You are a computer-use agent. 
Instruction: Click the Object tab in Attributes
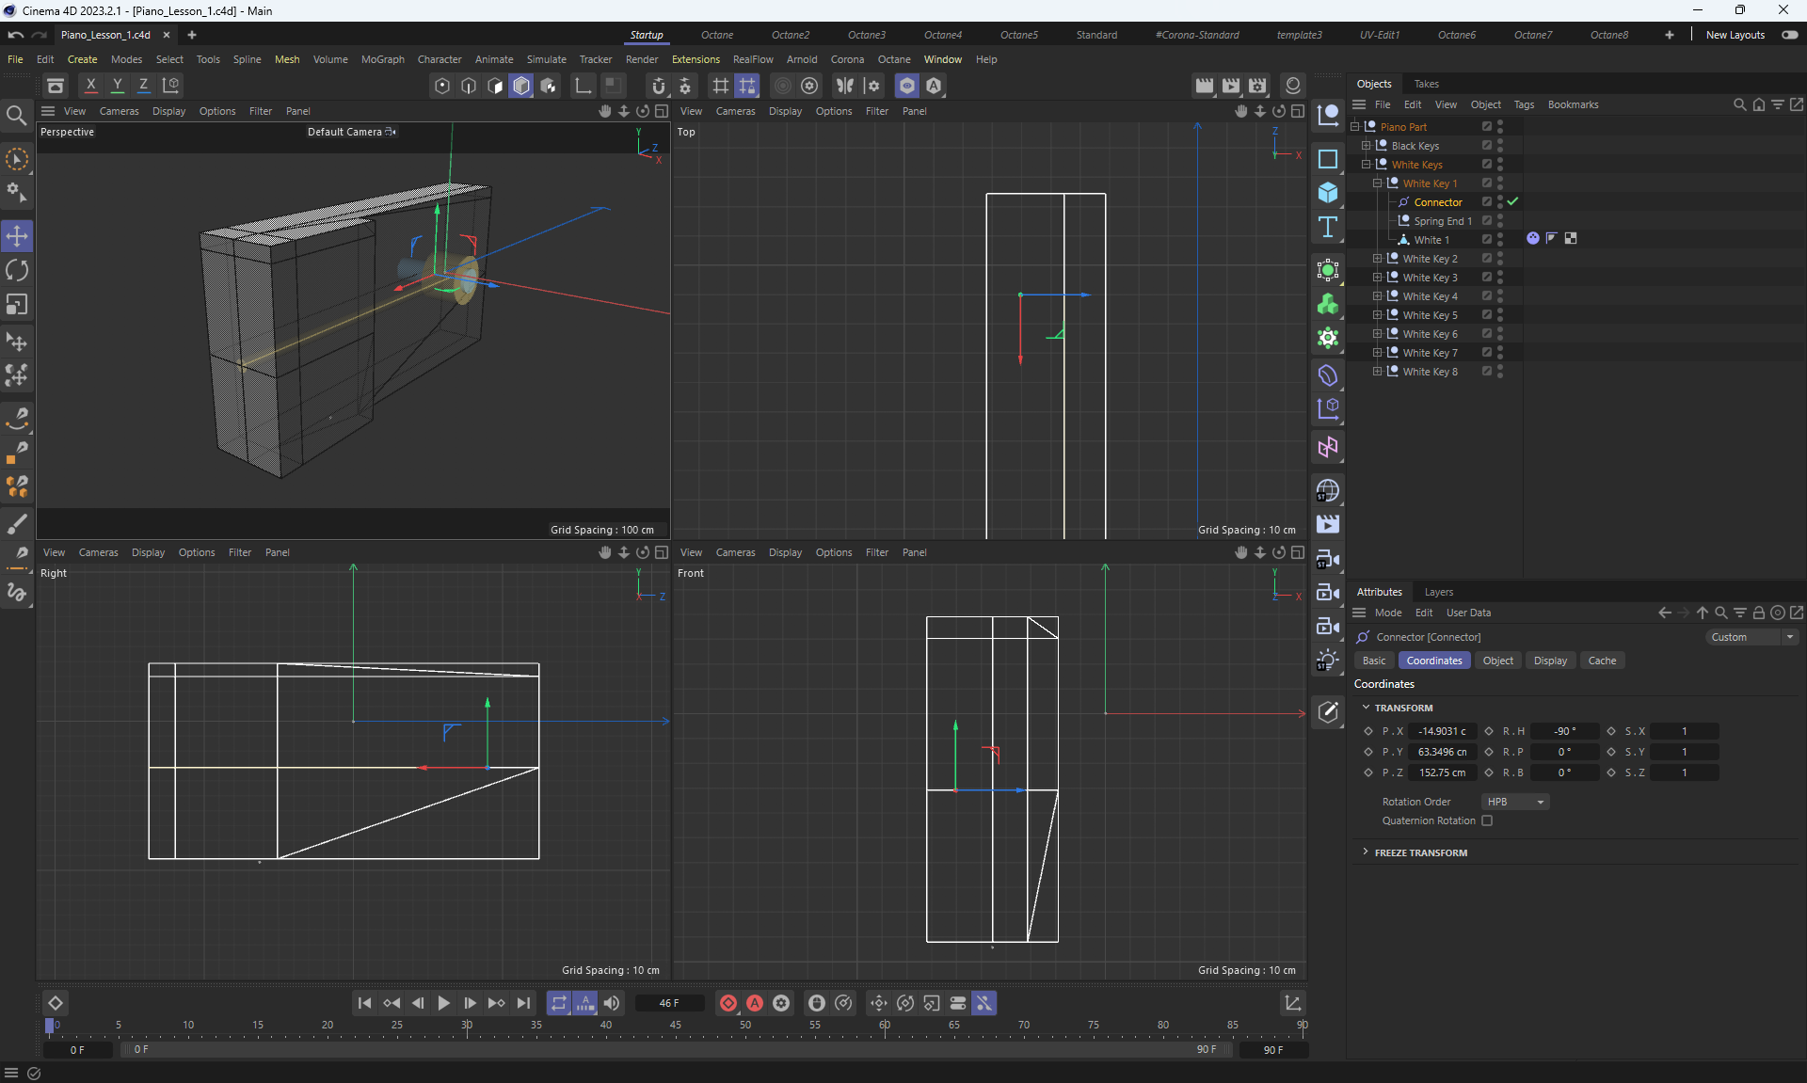(x=1497, y=661)
